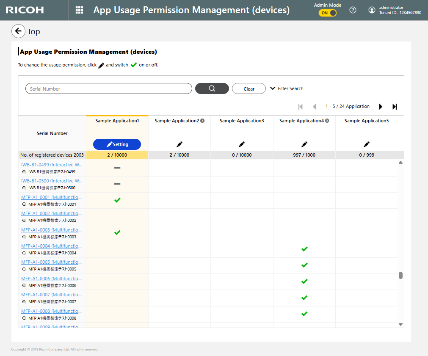Viewport: 428px width, 356px height.
Task: Click the Serial Number search field
Action: (x=109, y=88)
